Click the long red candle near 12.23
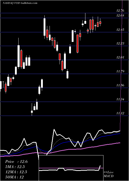129x181 pixels. 78,44
